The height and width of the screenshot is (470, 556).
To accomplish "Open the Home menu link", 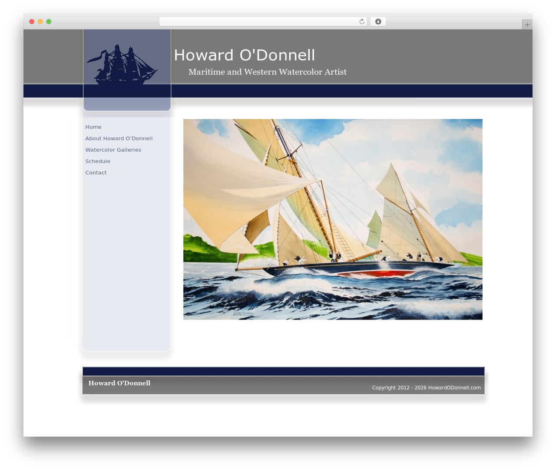I will click(93, 127).
